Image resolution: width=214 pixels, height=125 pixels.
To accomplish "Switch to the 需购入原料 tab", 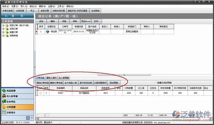I will (x=51, y=78).
